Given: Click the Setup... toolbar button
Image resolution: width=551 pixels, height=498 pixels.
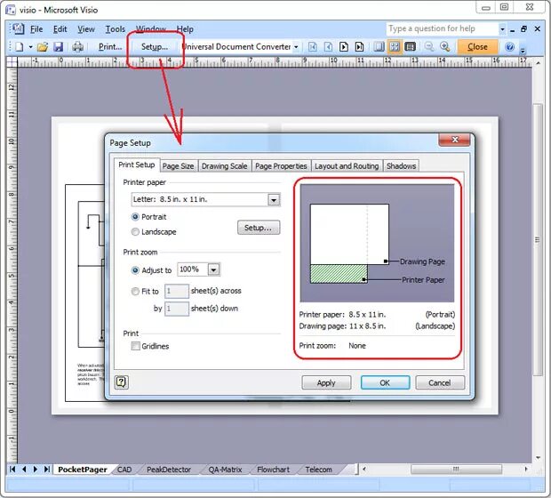Looking at the screenshot, I should [155, 47].
